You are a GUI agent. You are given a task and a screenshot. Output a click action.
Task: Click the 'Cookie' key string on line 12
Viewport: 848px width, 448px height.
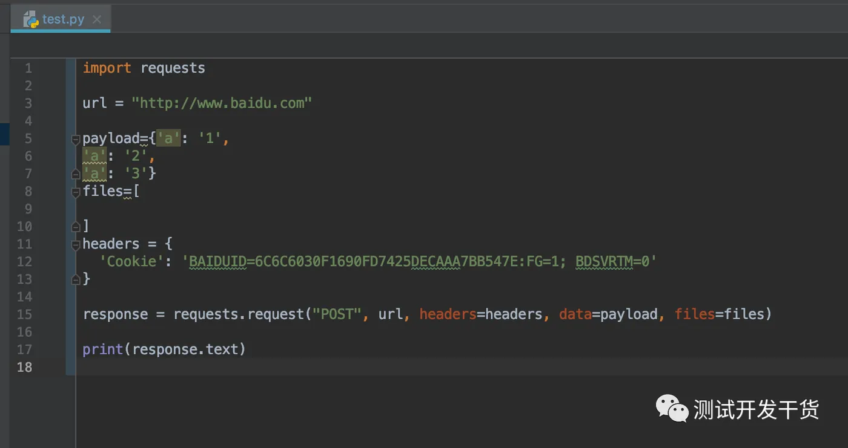(131, 261)
